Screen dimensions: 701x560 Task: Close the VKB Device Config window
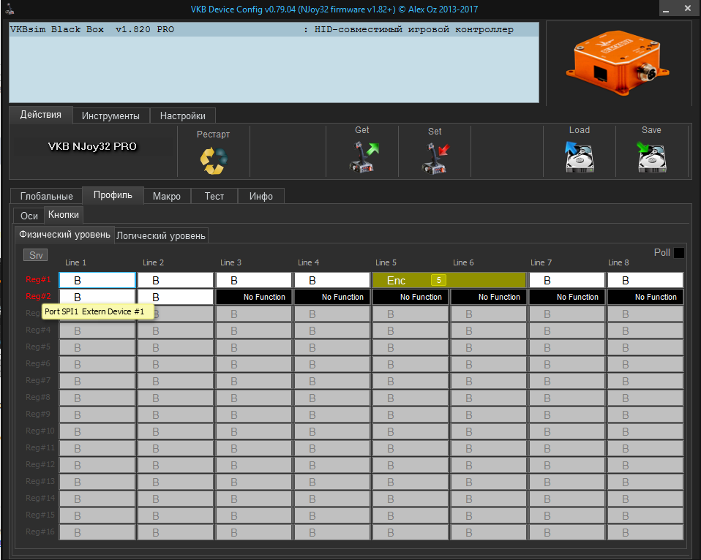pyautogui.click(x=688, y=9)
